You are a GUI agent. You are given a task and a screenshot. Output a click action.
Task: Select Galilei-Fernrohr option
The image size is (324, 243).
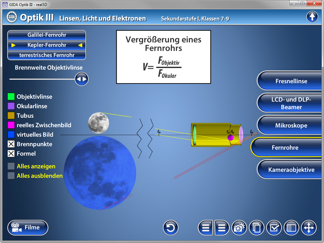click(47, 35)
